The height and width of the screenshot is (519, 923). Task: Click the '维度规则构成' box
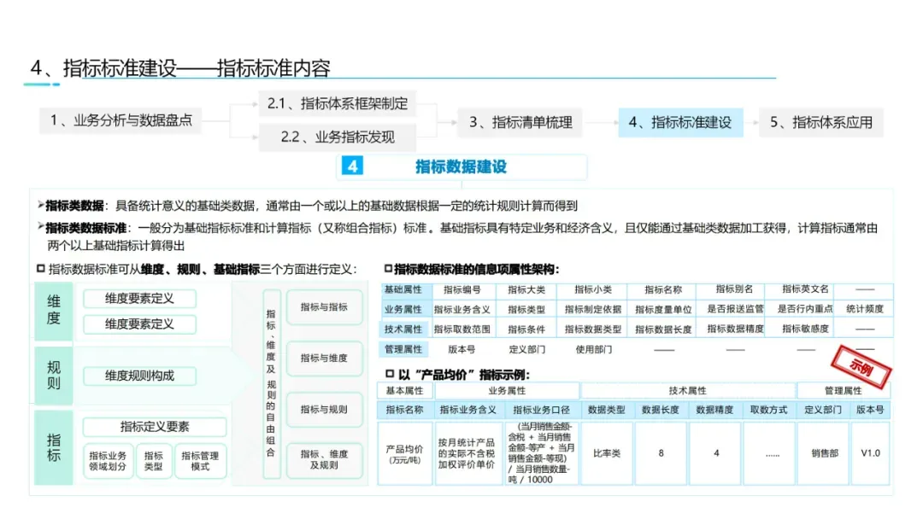point(139,376)
